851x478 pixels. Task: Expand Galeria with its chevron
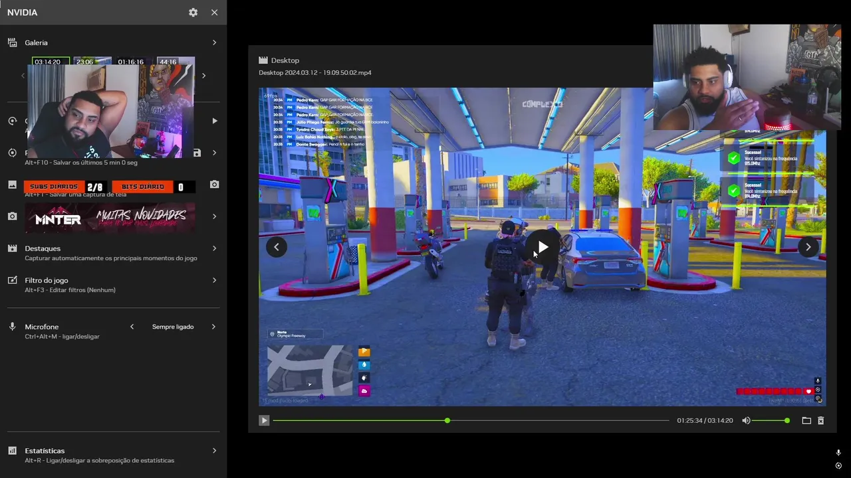point(214,42)
